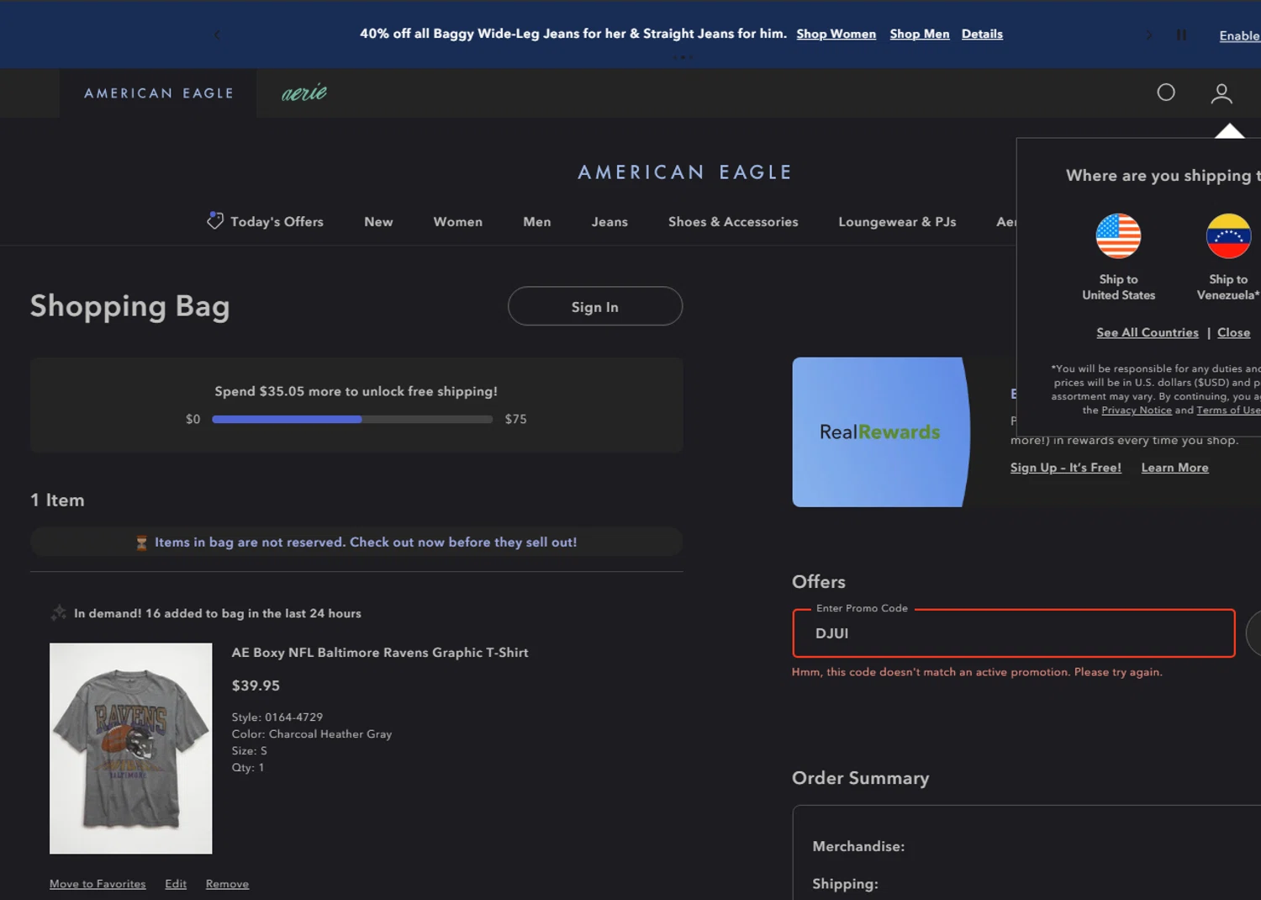The image size is (1261, 900).
Task: Click the next promo banner arrow
Action: click(x=1149, y=34)
